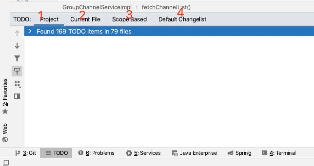Open the Problems tool window

pos(96,153)
